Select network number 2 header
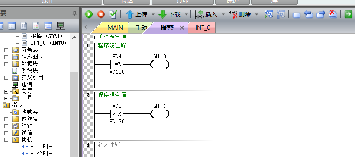The height and width of the screenshot is (157, 355). point(88,95)
